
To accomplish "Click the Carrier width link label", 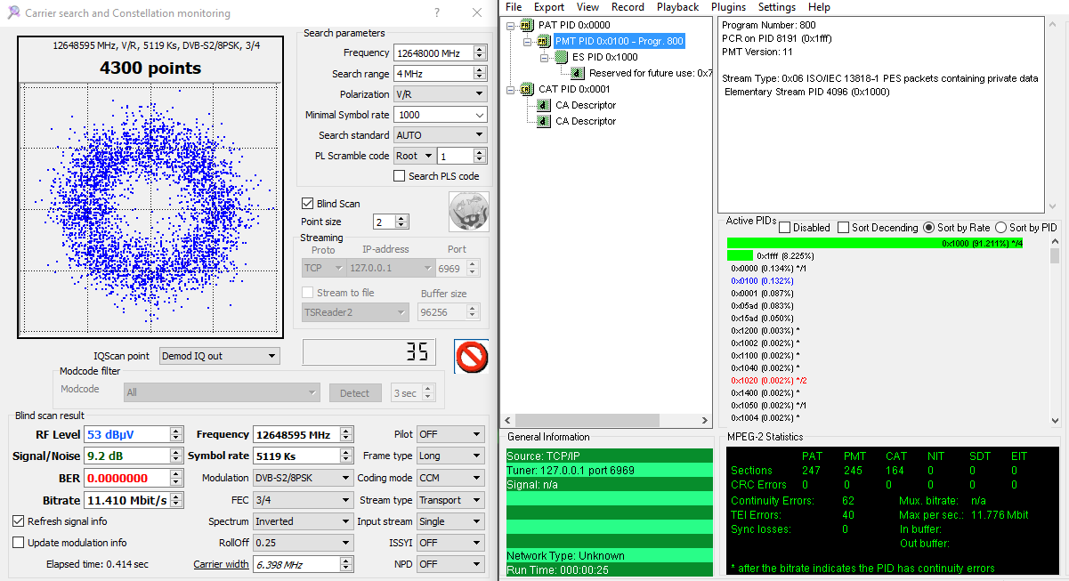I will point(221,564).
